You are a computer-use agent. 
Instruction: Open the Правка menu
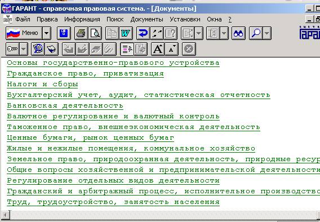(x=47, y=19)
